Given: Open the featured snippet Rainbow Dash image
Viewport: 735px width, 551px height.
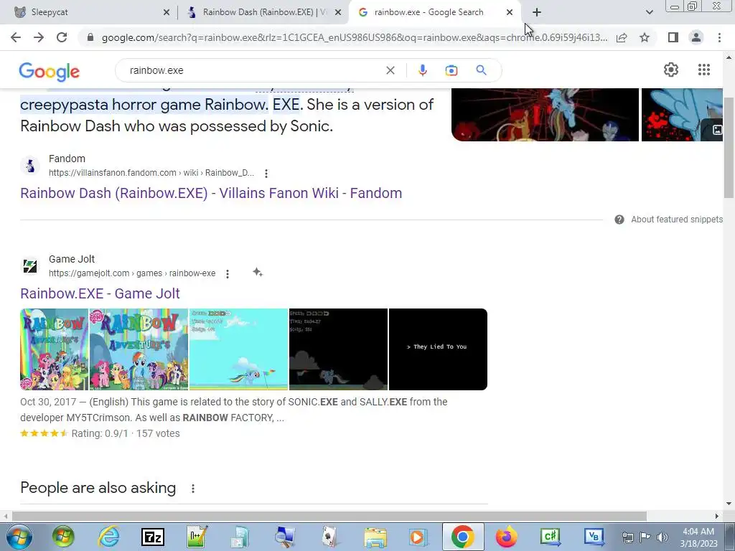Looking at the screenshot, I should 545,114.
